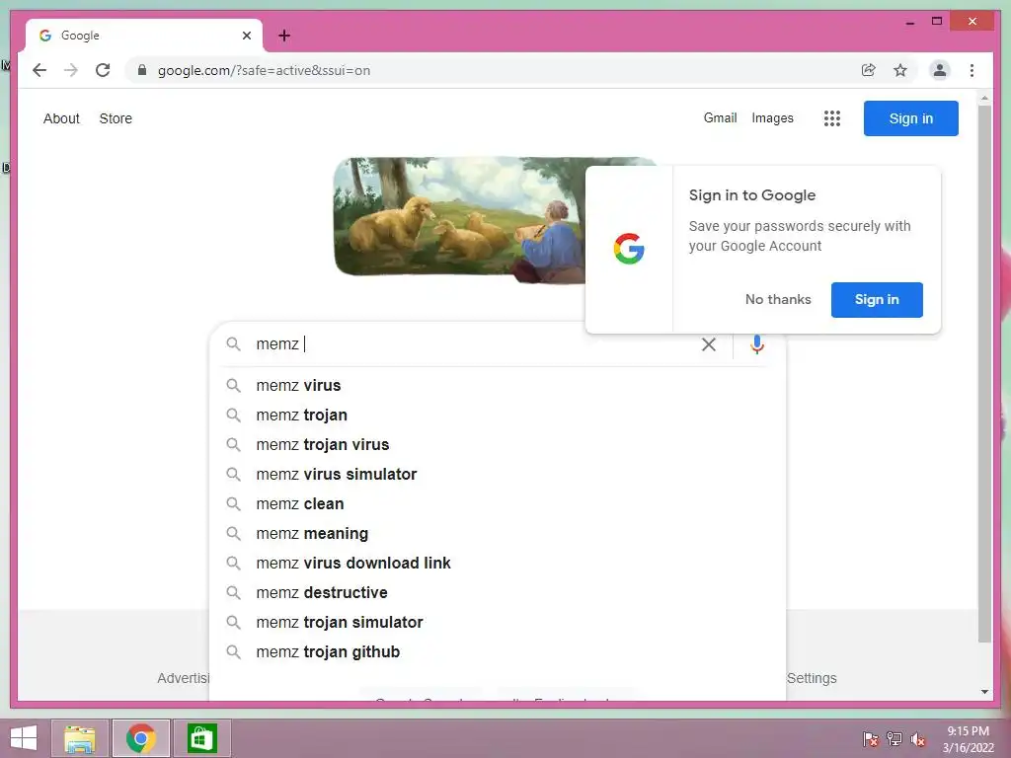Screen dimensions: 1011x758
Task: Bookmark this page with the star icon
Action: tap(900, 70)
